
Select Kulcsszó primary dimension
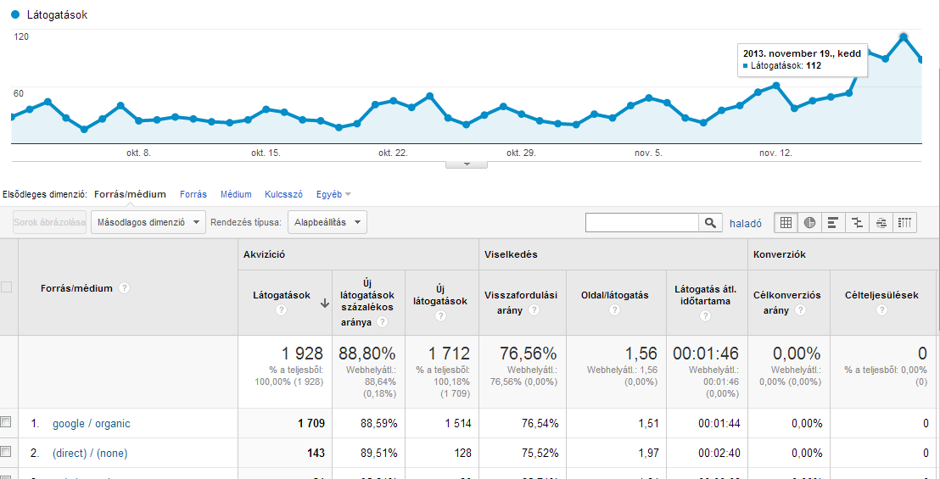pyautogui.click(x=283, y=194)
